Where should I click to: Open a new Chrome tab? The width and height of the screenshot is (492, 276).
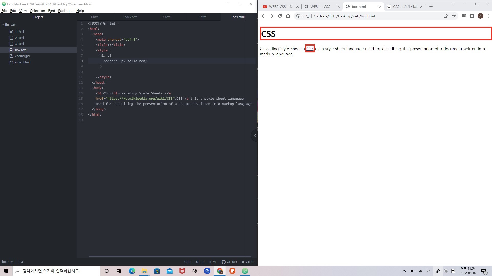click(x=431, y=7)
